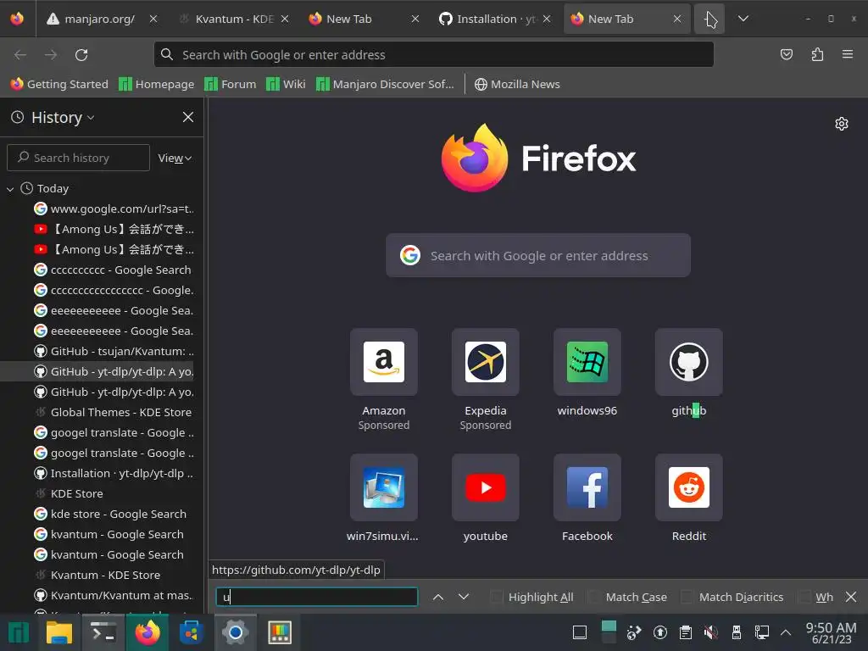This screenshot has height=651, width=868.
Task: Open Forum bookmark
Action: tap(231, 84)
